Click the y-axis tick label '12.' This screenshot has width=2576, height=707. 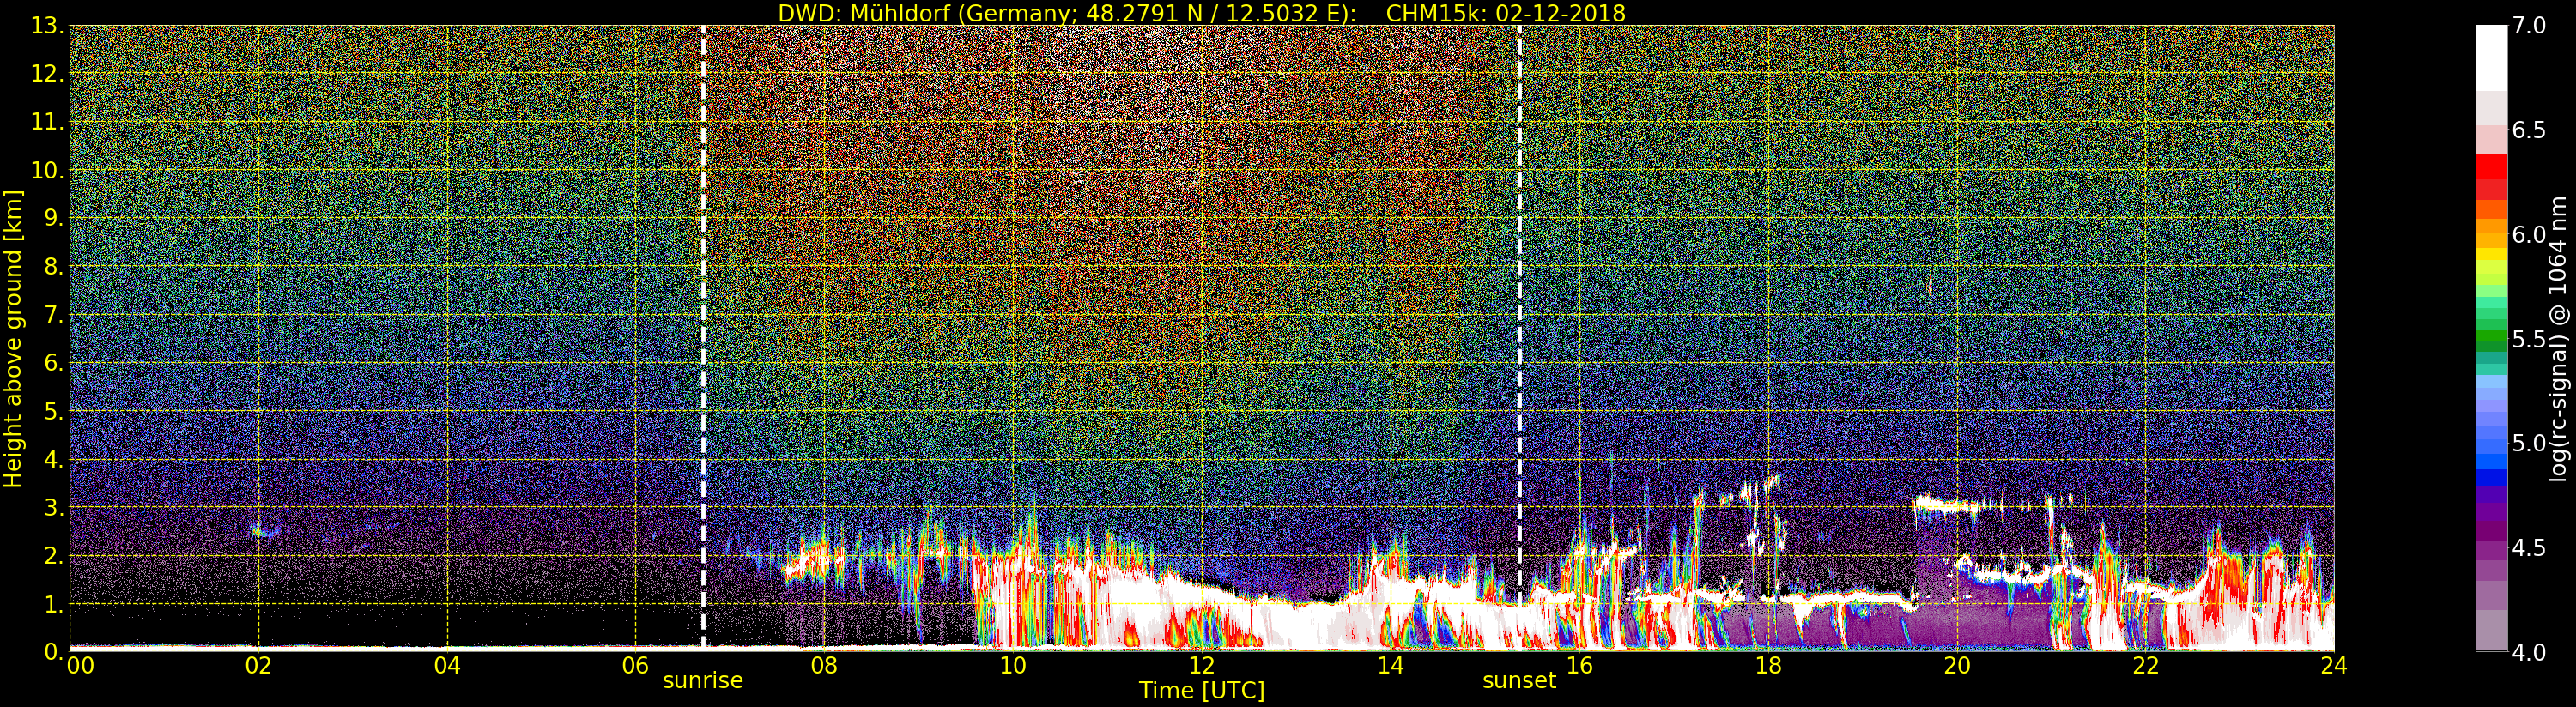coord(46,74)
